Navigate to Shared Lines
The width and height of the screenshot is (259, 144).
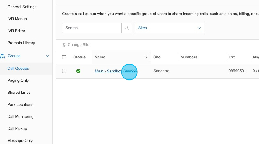tap(19, 92)
